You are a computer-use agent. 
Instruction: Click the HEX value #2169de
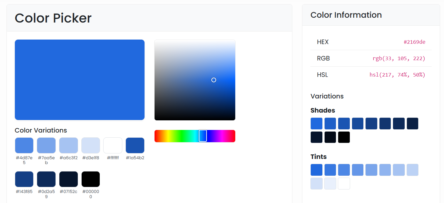414,42
